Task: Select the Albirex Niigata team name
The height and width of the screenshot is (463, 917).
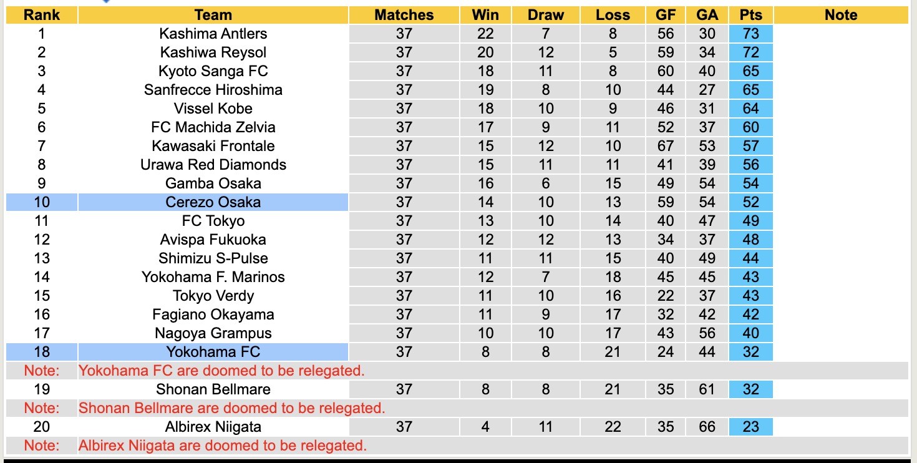Action: click(213, 427)
